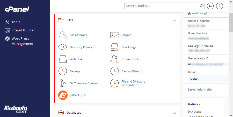Open the Web Disk link
Screen dimensions: 233x117
click(x=76, y=59)
